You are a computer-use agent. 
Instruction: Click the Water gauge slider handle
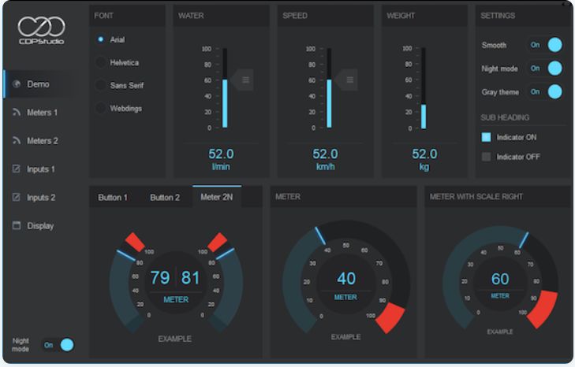[x=244, y=80]
